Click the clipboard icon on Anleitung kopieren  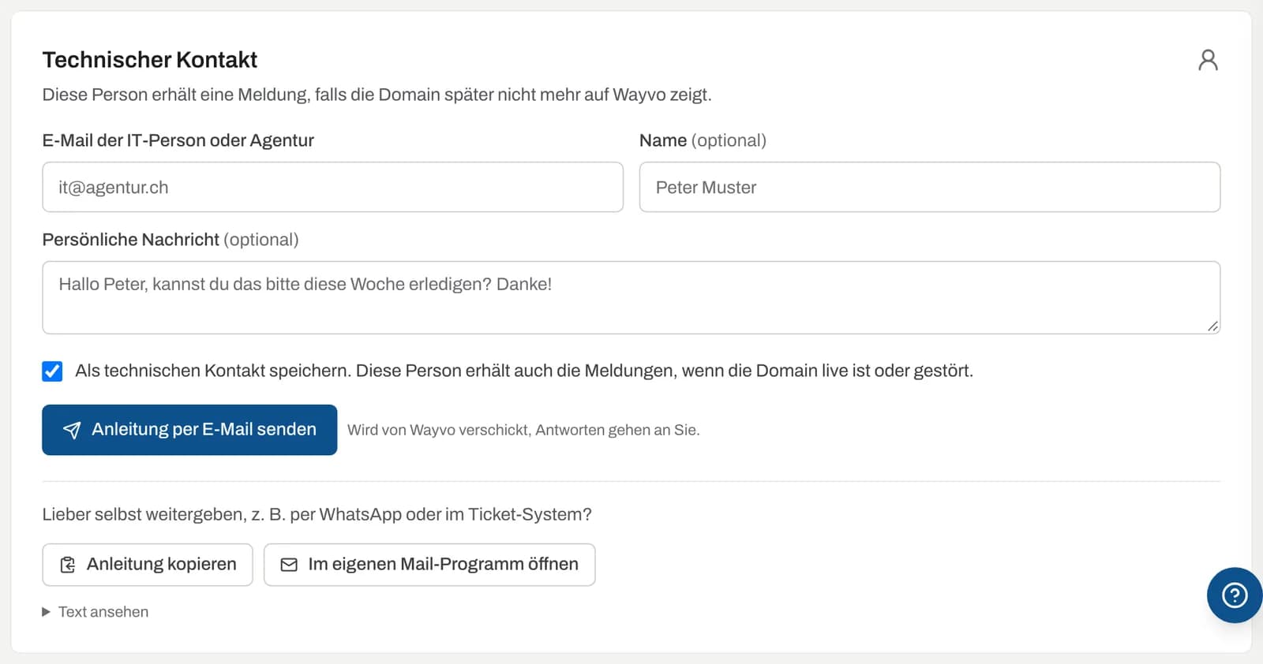coord(68,565)
